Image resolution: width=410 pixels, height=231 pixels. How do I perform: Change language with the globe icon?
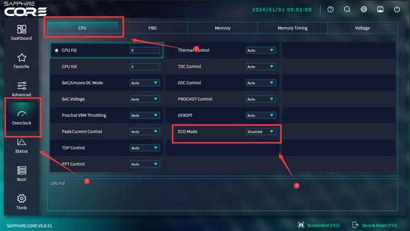point(364,10)
